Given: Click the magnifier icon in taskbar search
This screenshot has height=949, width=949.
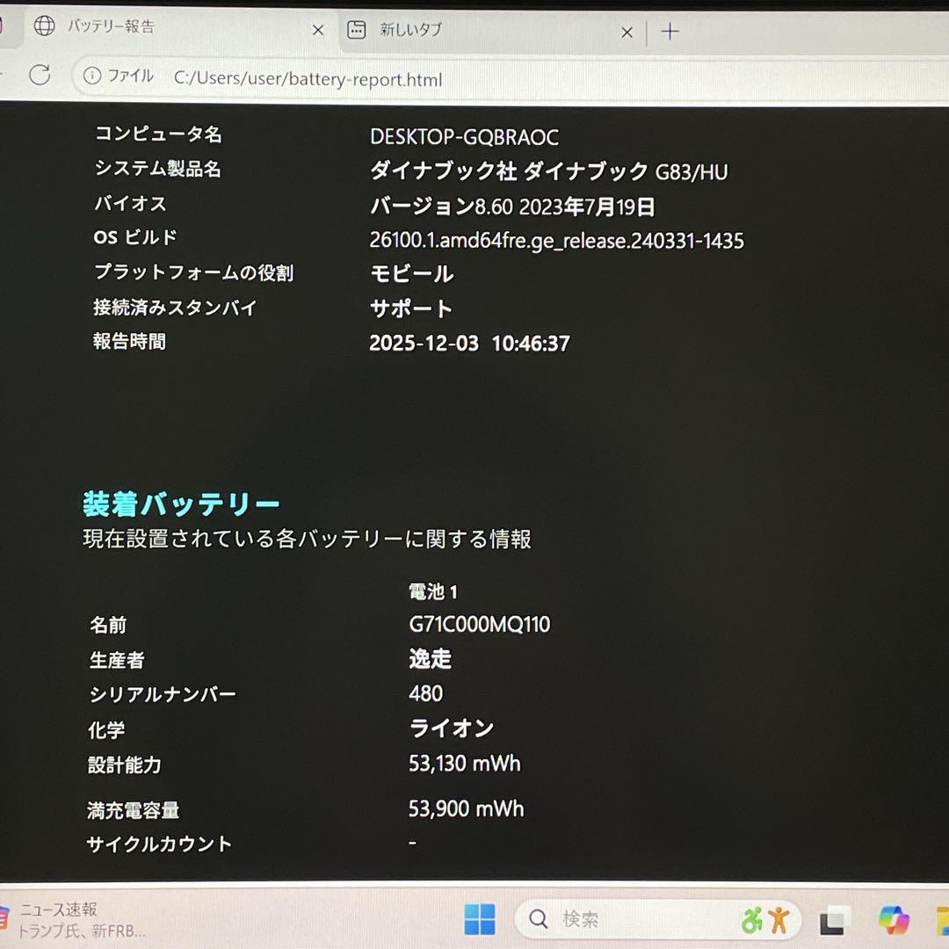Looking at the screenshot, I should 537,917.
